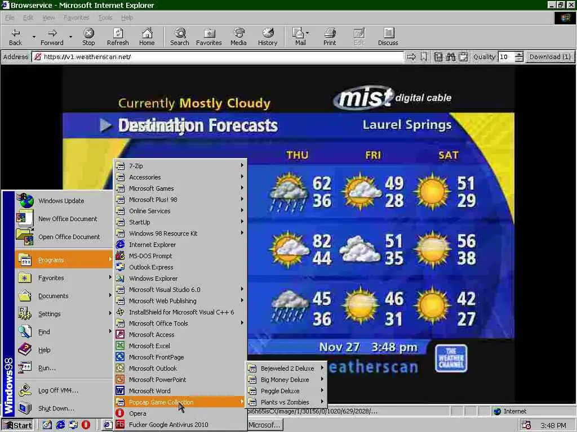
Task: Expand the Bejeweled 2 Deluxe submenu
Action: [x=287, y=368]
